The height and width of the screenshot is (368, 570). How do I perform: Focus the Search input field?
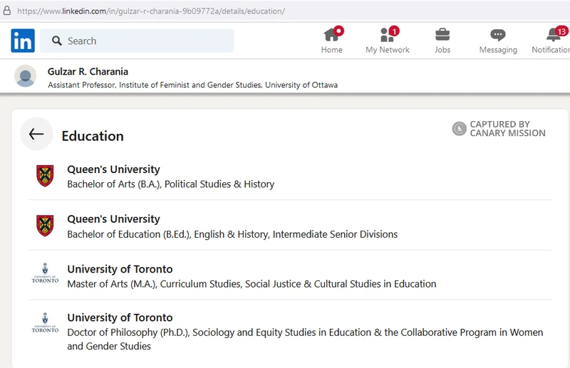coord(137,41)
